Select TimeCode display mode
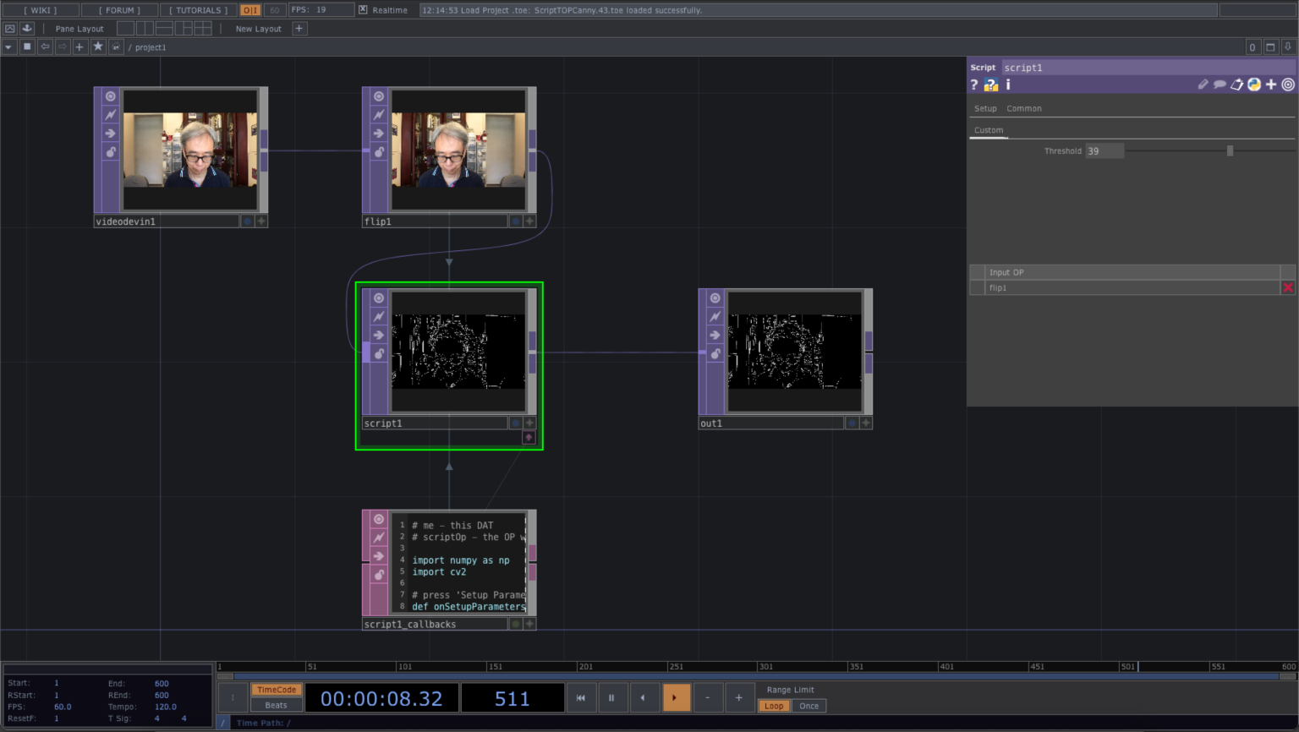This screenshot has width=1299, height=732. click(x=277, y=690)
